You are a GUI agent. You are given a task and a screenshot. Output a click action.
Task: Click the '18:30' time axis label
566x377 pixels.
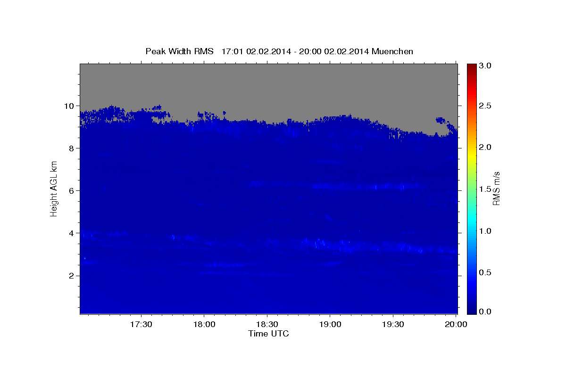[267, 325]
